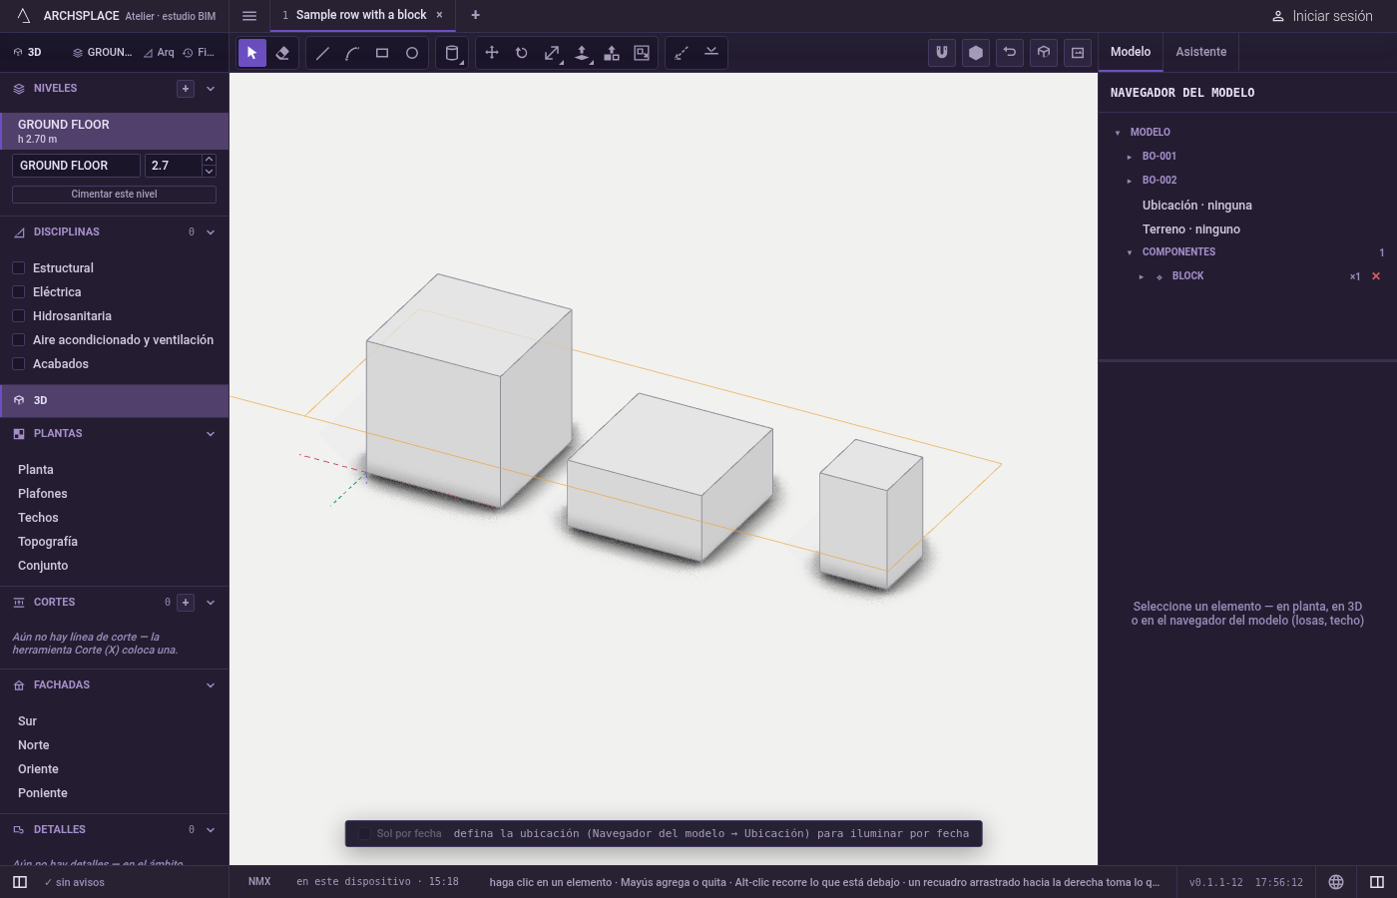The width and height of the screenshot is (1397, 898).
Task: Select the arrow selection tool
Action: pos(252,53)
